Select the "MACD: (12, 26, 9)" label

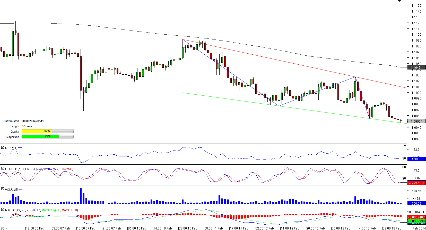[x=17, y=210]
